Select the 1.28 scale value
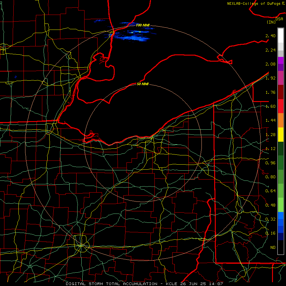The width and height of the screenshot is (286, 286). coord(270,135)
